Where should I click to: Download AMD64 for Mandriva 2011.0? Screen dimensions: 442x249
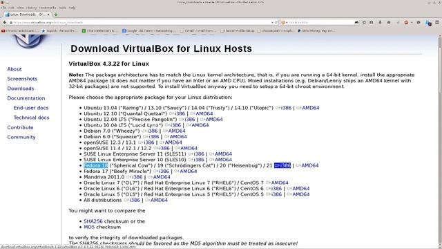click(x=159, y=177)
